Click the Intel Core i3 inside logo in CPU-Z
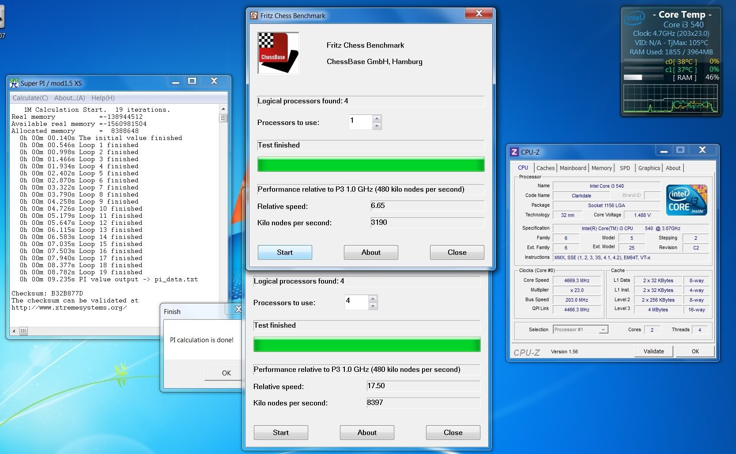 click(x=687, y=200)
